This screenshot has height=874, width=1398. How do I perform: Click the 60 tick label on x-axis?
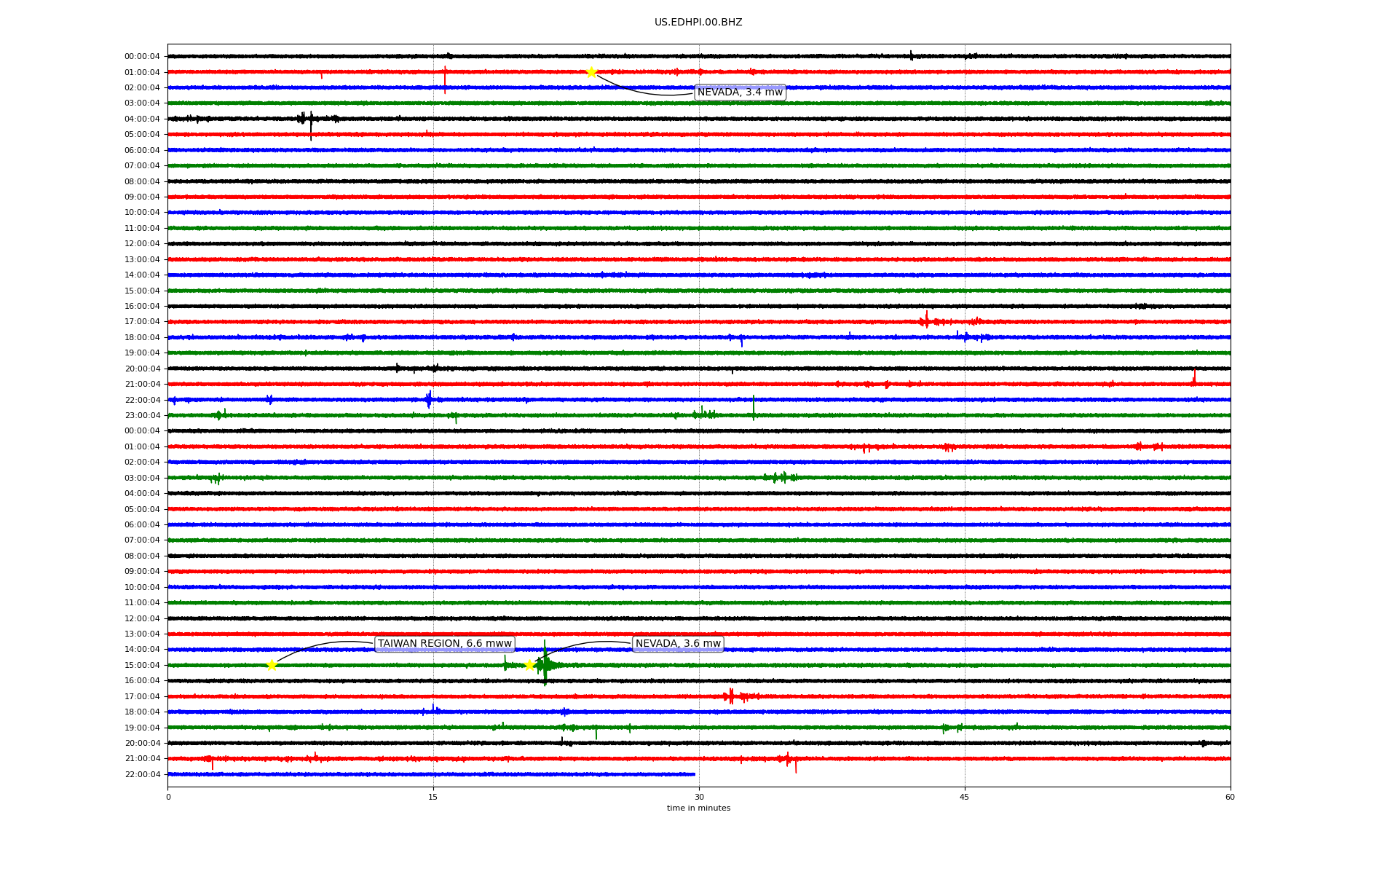(x=1230, y=797)
